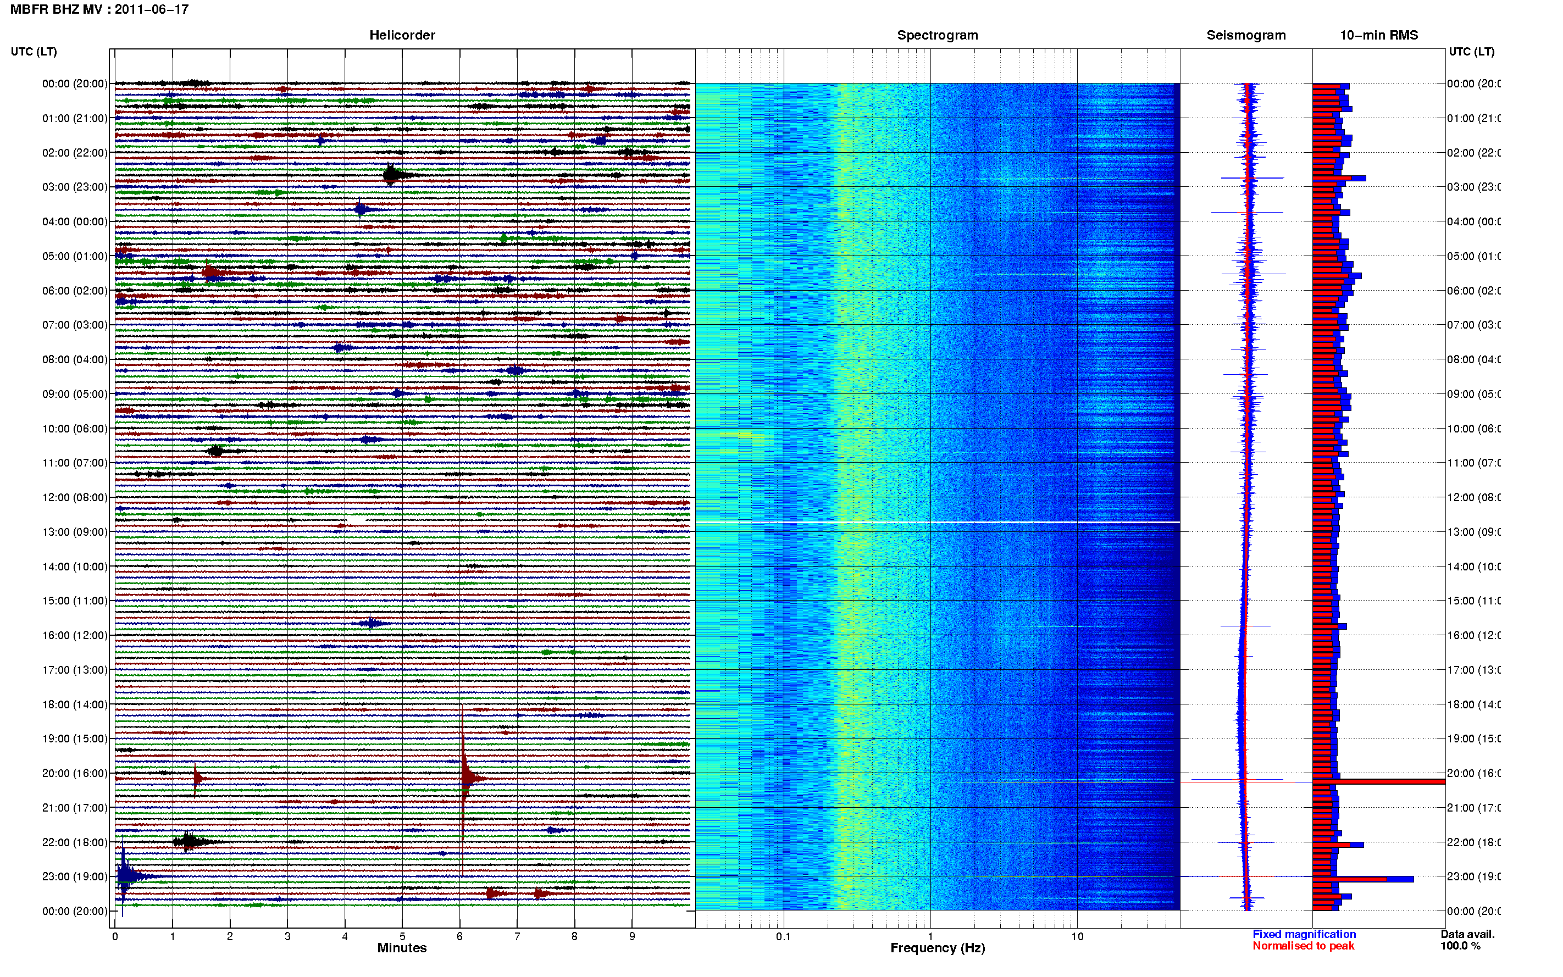
Task: Click the right '18:00 (14:' time label
Action: (1474, 704)
